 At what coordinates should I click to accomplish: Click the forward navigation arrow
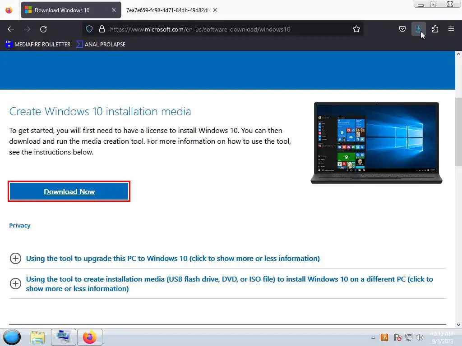click(x=27, y=29)
